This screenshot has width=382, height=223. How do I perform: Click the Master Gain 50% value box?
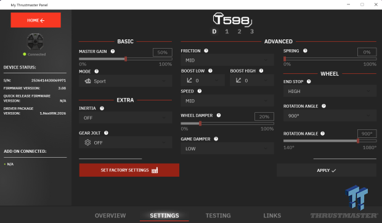163,52
